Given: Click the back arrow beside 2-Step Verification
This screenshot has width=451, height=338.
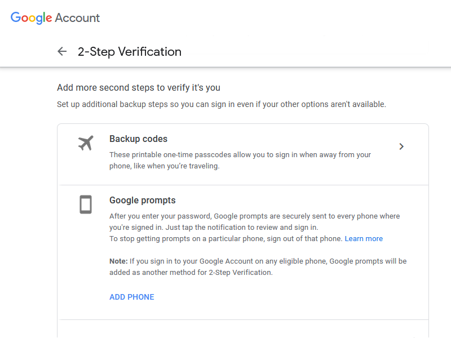Looking at the screenshot, I should click(62, 52).
